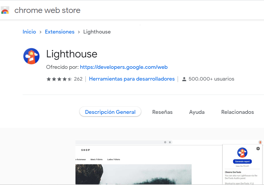This screenshot has width=264, height=185.
Task: Open the settings gear in the Lighthouse popup
Action: (258, 149)
